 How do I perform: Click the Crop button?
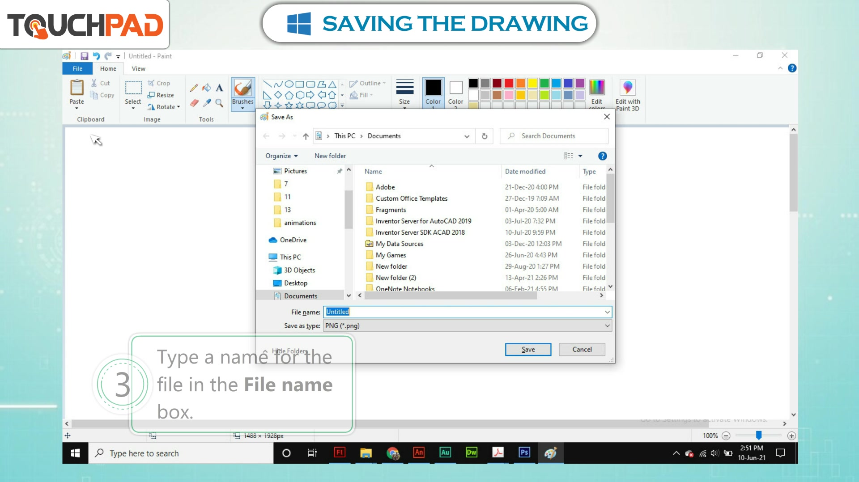tap(159, 83)
